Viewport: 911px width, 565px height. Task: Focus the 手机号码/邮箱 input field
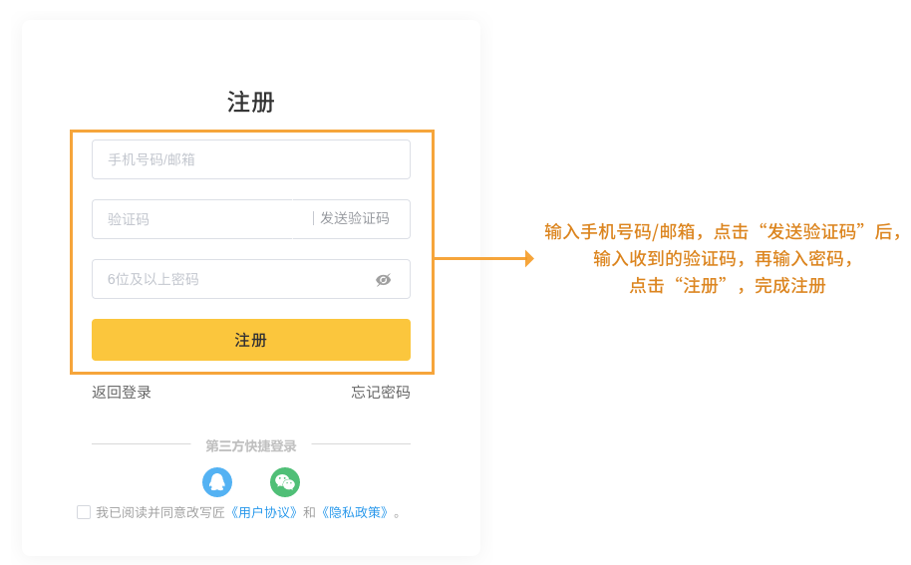coord(251,159)
